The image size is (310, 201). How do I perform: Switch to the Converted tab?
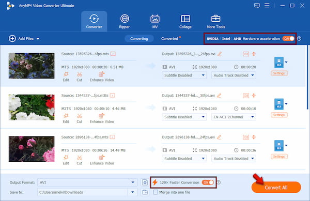point(169,39)
